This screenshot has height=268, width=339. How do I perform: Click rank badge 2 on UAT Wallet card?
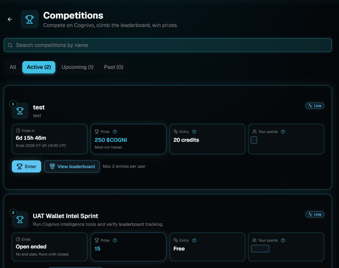[x=13, y=213]
